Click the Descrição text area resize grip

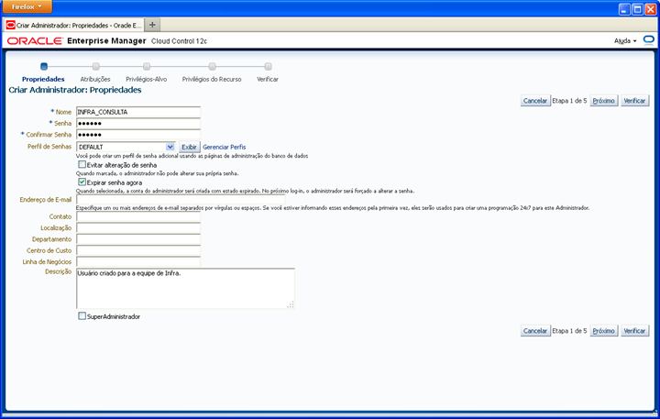[291, 304]
